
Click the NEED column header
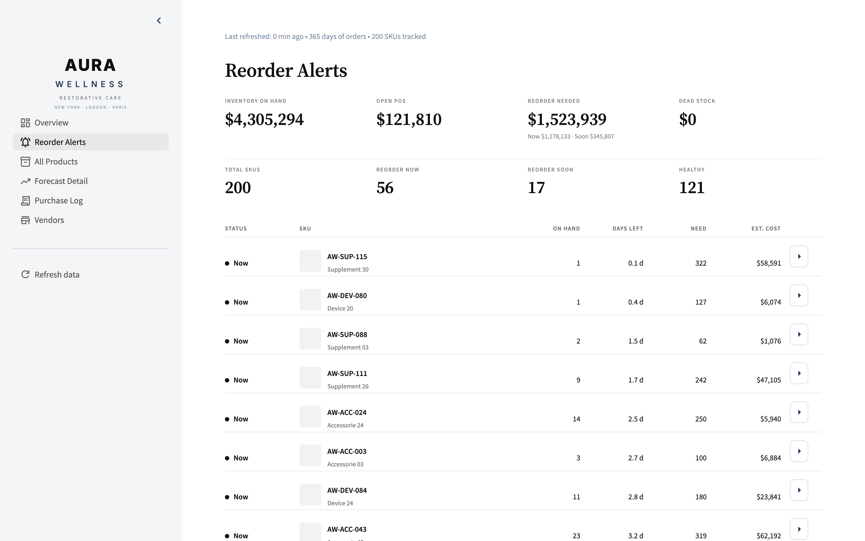point(698,229)
